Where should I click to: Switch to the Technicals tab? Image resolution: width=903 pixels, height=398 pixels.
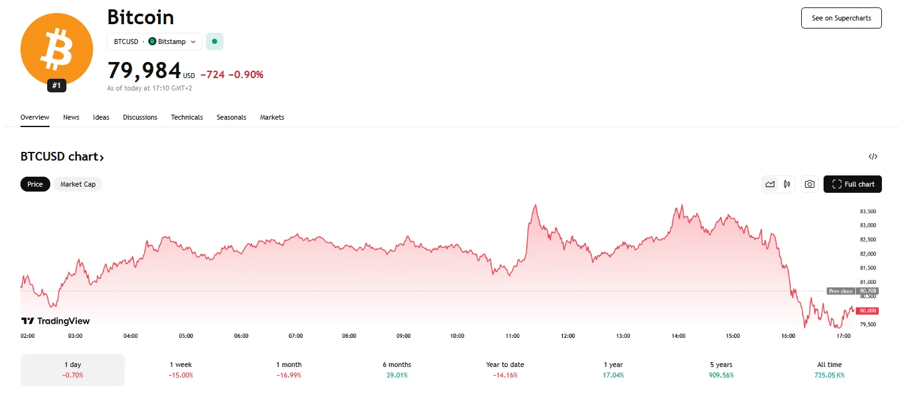click(x=187, y=117)
